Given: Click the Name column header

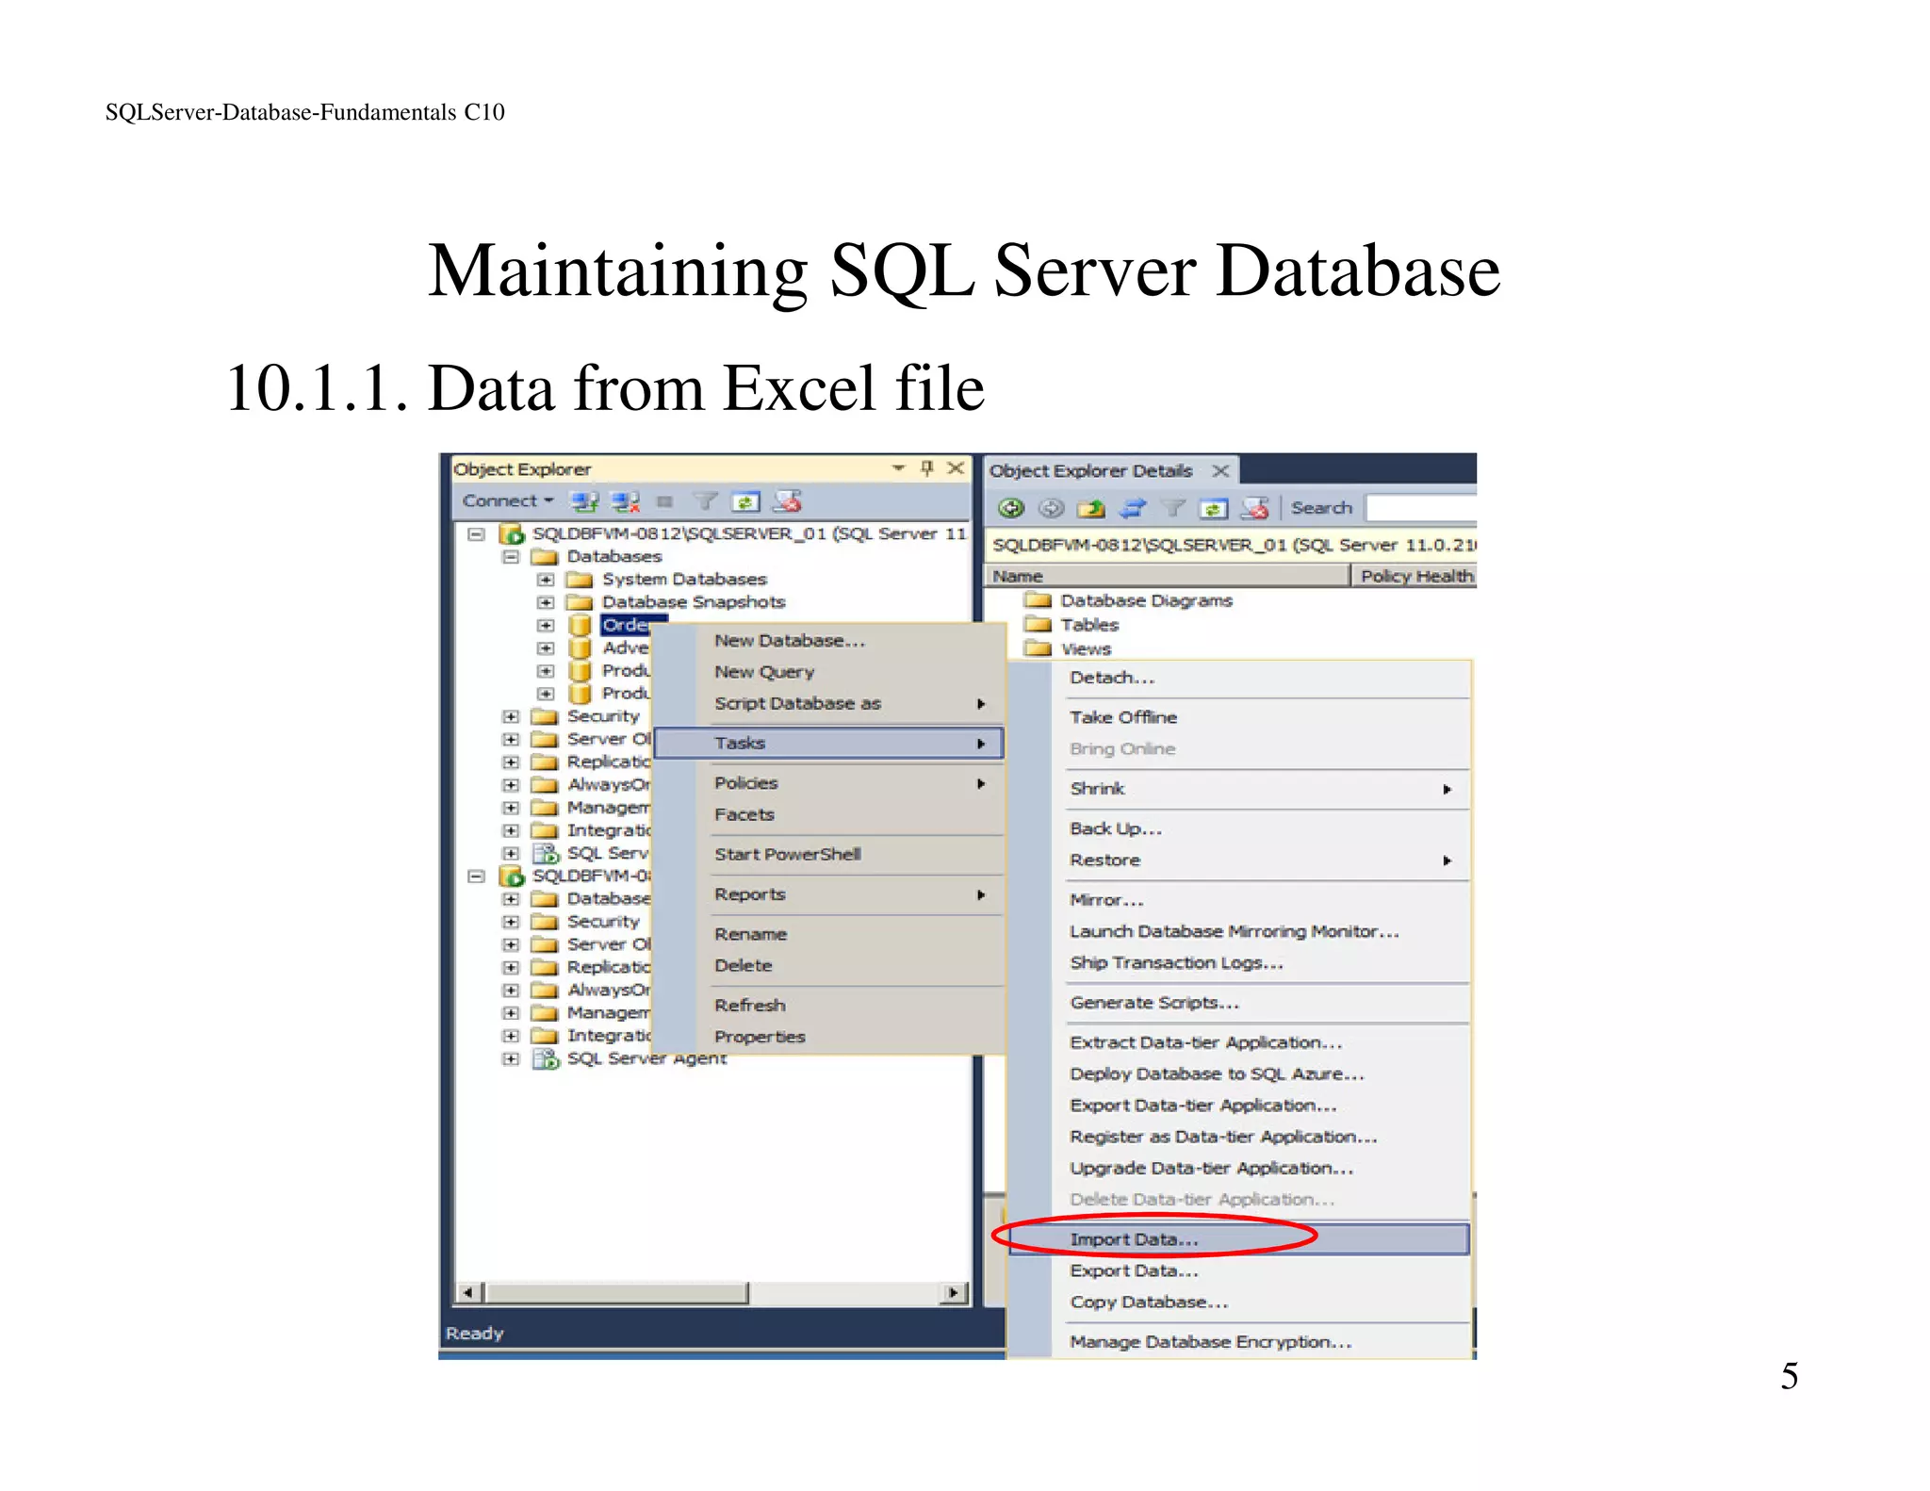Looking at the screenshot, I should pos(1167,576).
